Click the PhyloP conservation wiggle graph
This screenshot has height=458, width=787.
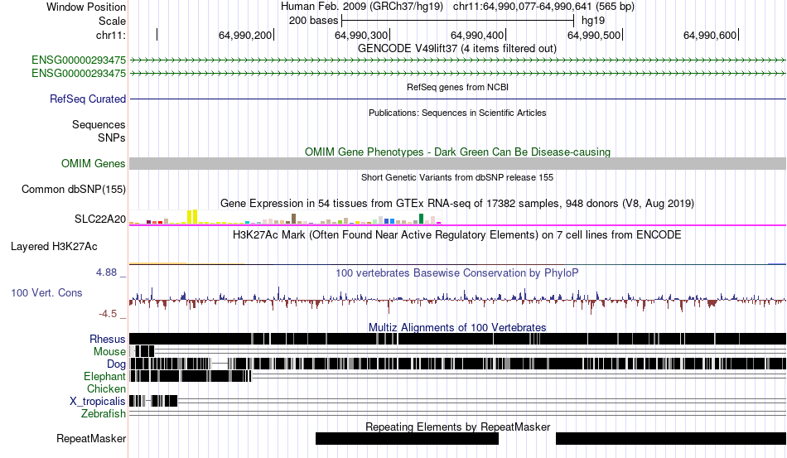pyautogui.click(x=457, y=300)
